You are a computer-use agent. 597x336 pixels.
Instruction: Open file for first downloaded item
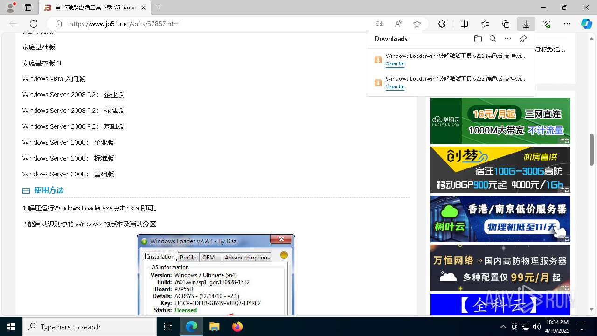tap(395, 64)
